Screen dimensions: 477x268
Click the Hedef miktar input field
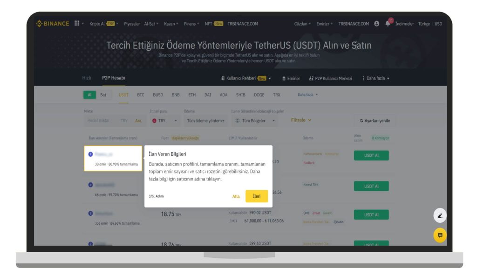click(x=101, y=121)
